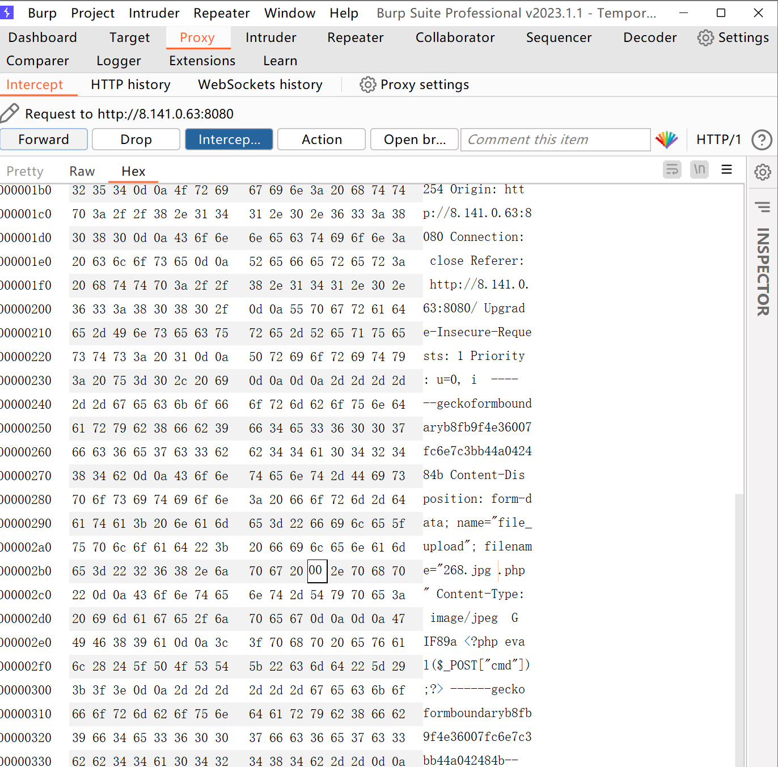Click offset 00000330 row label

[26, 761]
